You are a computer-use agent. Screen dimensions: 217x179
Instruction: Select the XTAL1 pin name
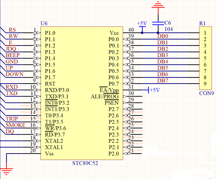coord(54,147)
